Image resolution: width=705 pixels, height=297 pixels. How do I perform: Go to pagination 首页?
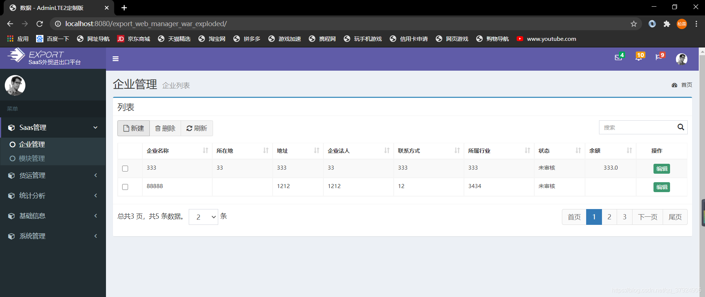pos(574,217)
